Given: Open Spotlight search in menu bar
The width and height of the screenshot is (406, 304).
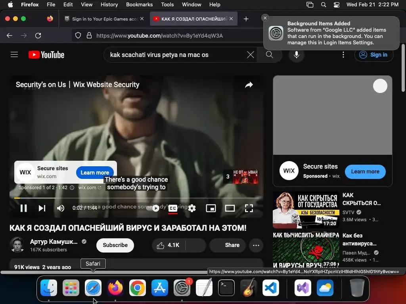Looking at the screenshot, I should pos(324,4).
